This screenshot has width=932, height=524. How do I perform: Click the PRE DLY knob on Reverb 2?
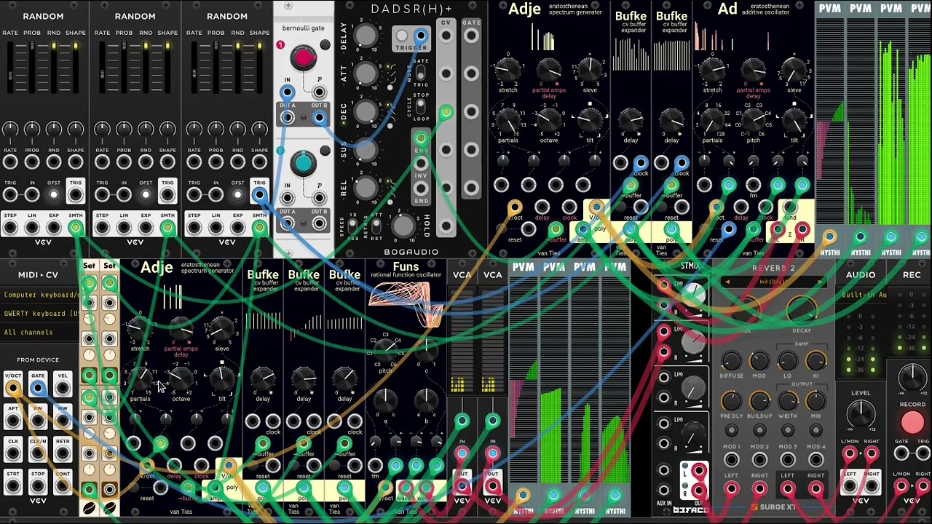[731, 401]
